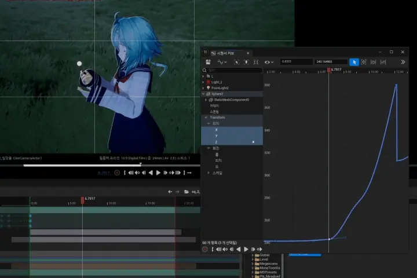Click play reverse in viewport transport controls
This screenshot has height=278, width=417.
151,173
